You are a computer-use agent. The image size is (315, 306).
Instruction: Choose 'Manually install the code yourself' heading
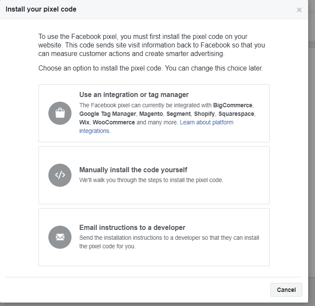(x=133, y=170)
